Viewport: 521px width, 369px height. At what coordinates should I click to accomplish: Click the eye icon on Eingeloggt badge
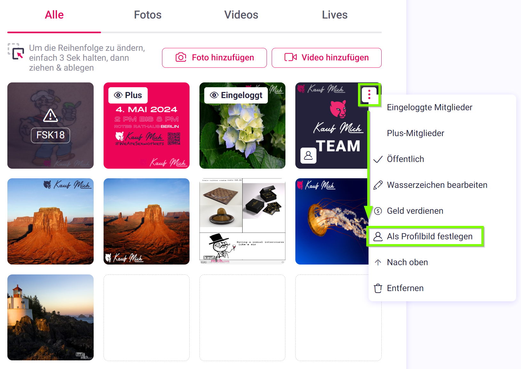pyautogui.click(x=214, y=95)
